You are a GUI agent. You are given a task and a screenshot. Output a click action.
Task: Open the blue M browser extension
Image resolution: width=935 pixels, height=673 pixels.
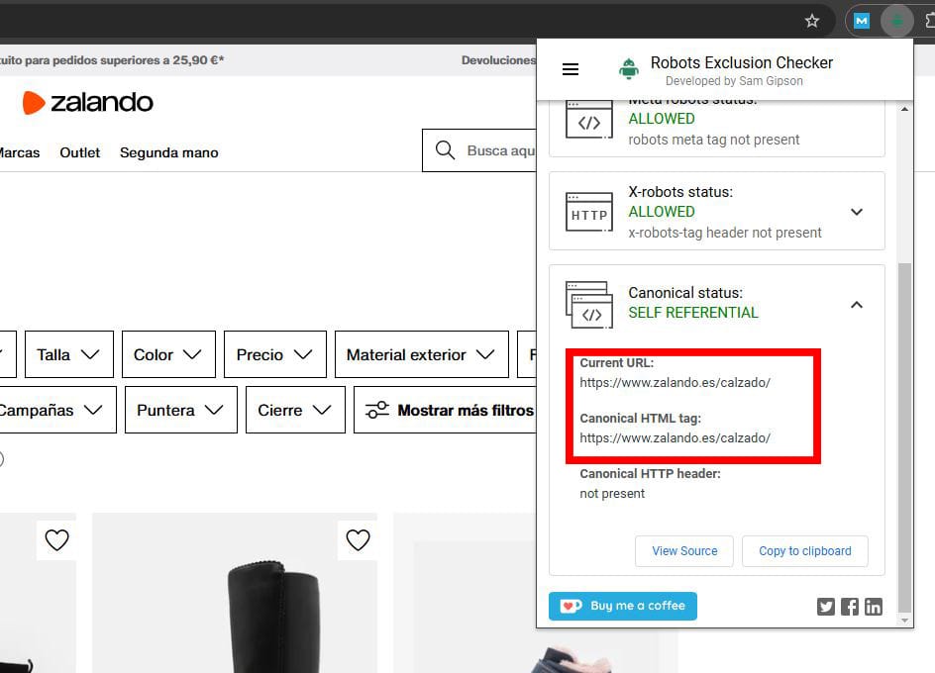(861, 22)
